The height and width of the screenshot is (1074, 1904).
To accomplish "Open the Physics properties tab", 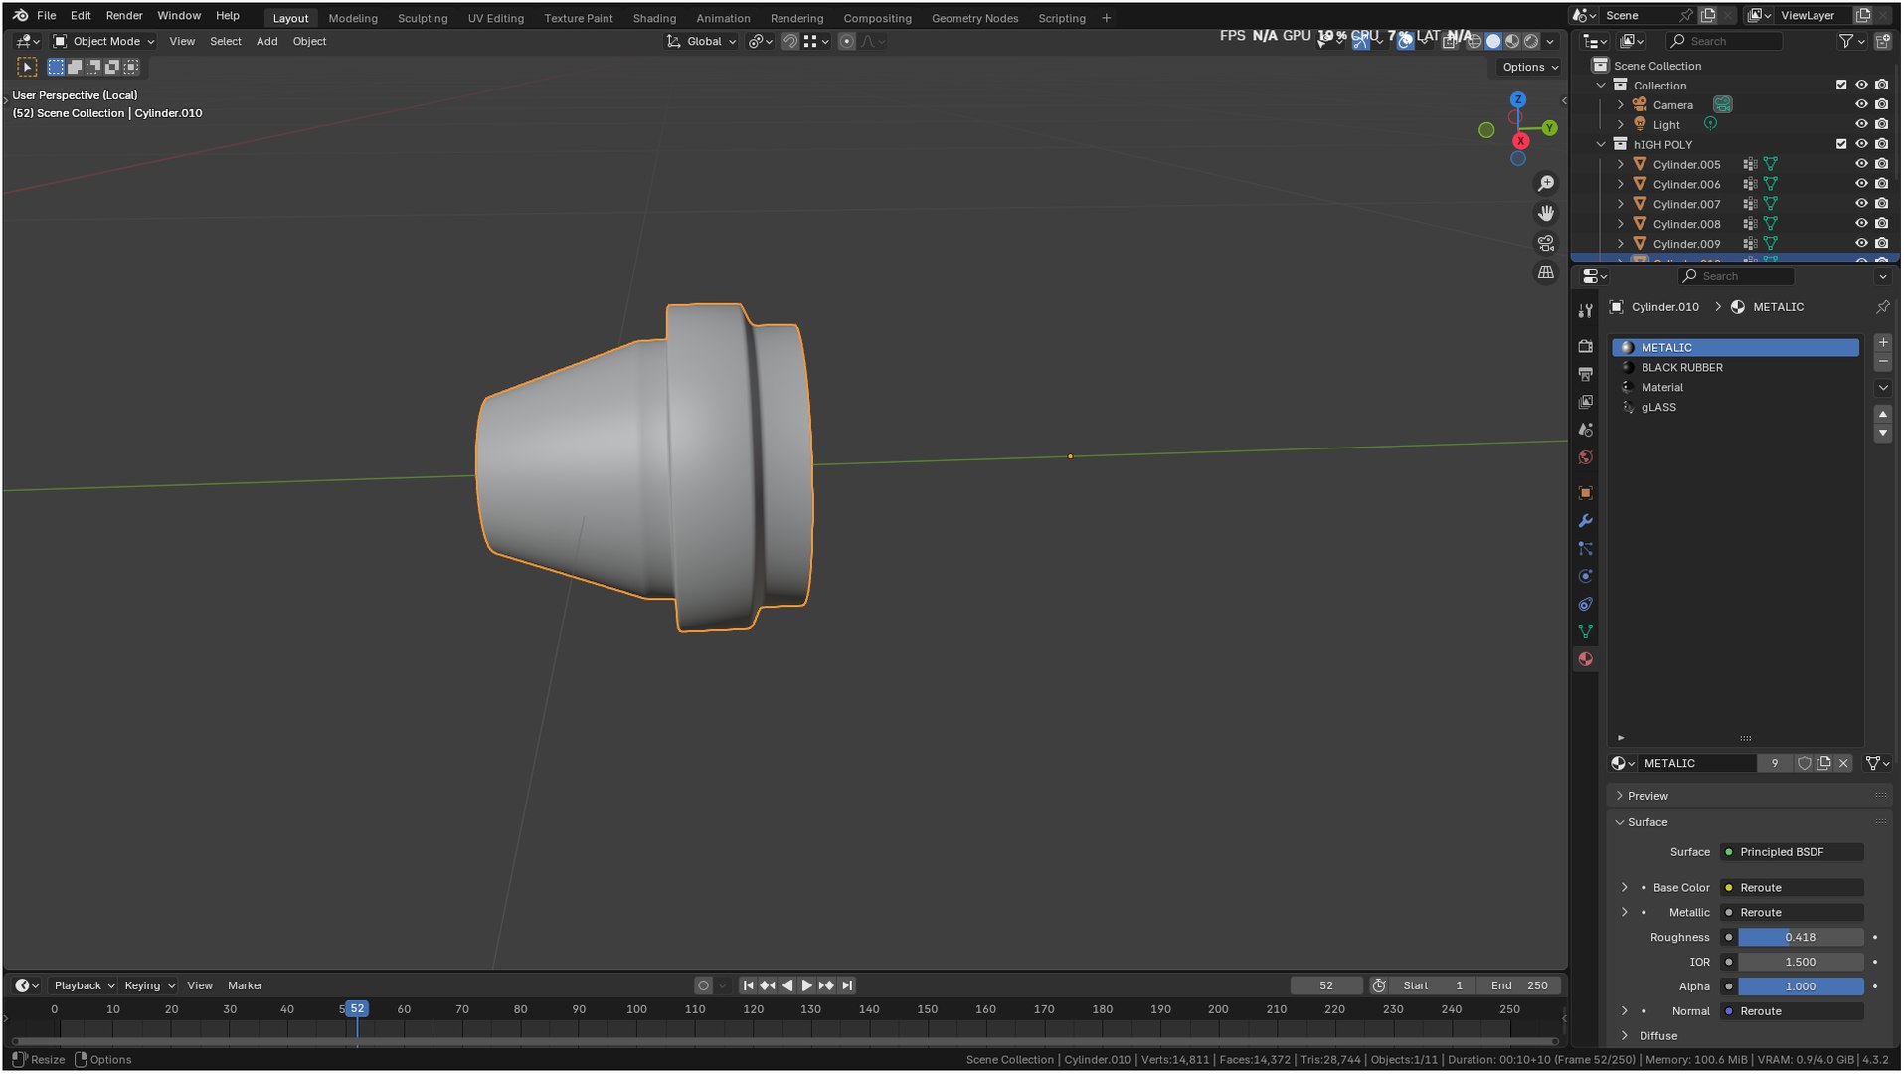I will click(x=1585, y=576).
